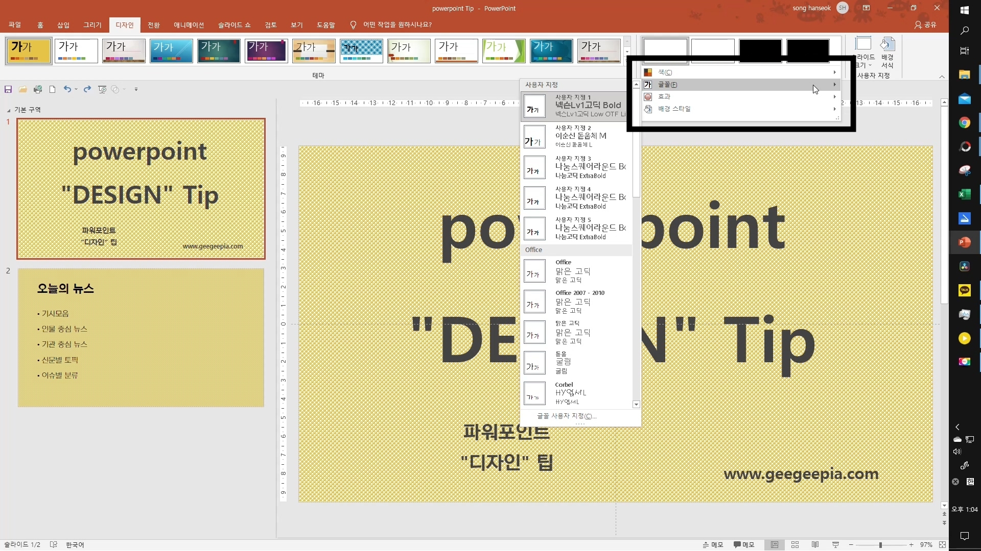Toggle the Korean IME (한) indicator in tray

pos(970,482)
